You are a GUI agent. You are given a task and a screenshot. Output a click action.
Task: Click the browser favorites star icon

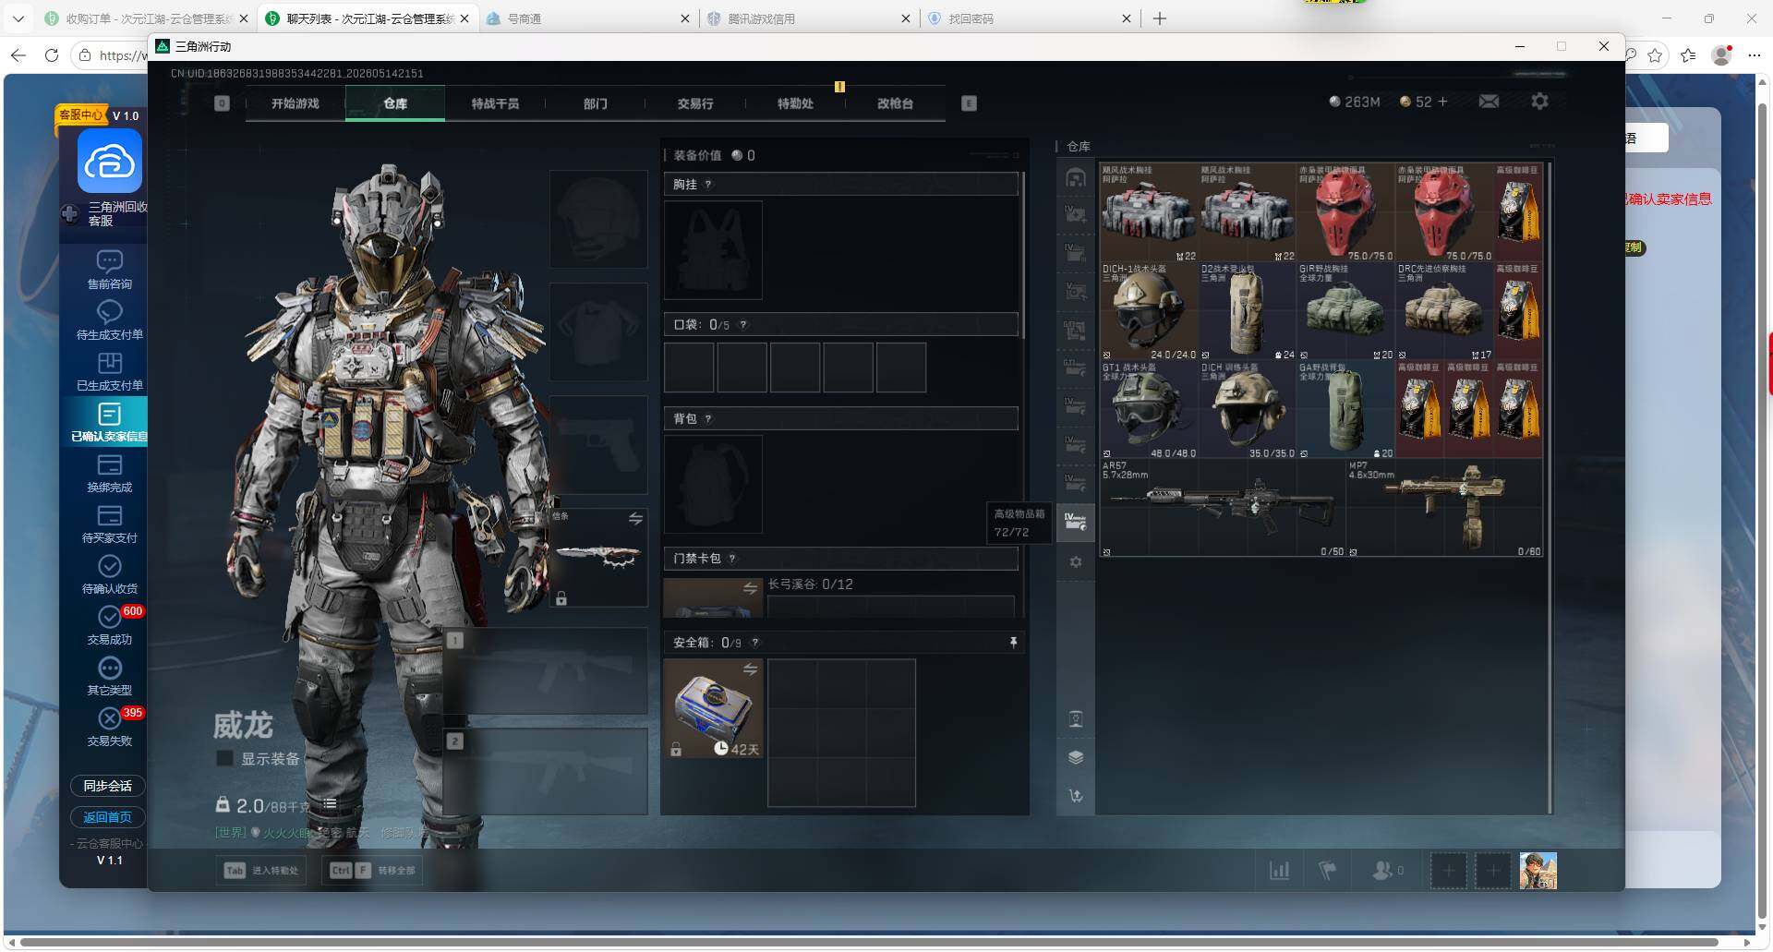tap(1655, 55)
